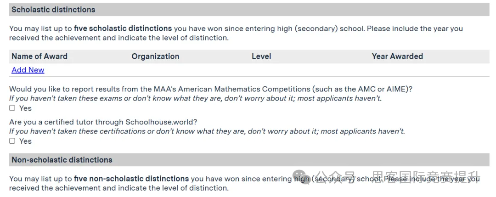Select the Year Awarded column header
Viewport: 496px width, 197px height.
(x=397, y=56)
